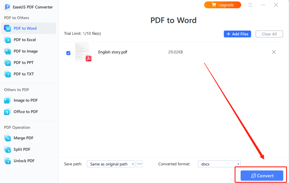Click the English story.pdf file name
The image size is (289, 183).
[x=113, y=52]
